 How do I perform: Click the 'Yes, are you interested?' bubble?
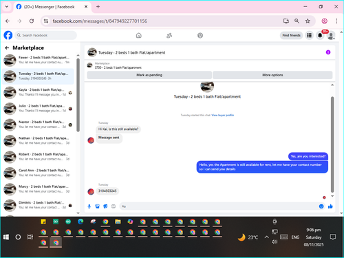tap(308, 156)
